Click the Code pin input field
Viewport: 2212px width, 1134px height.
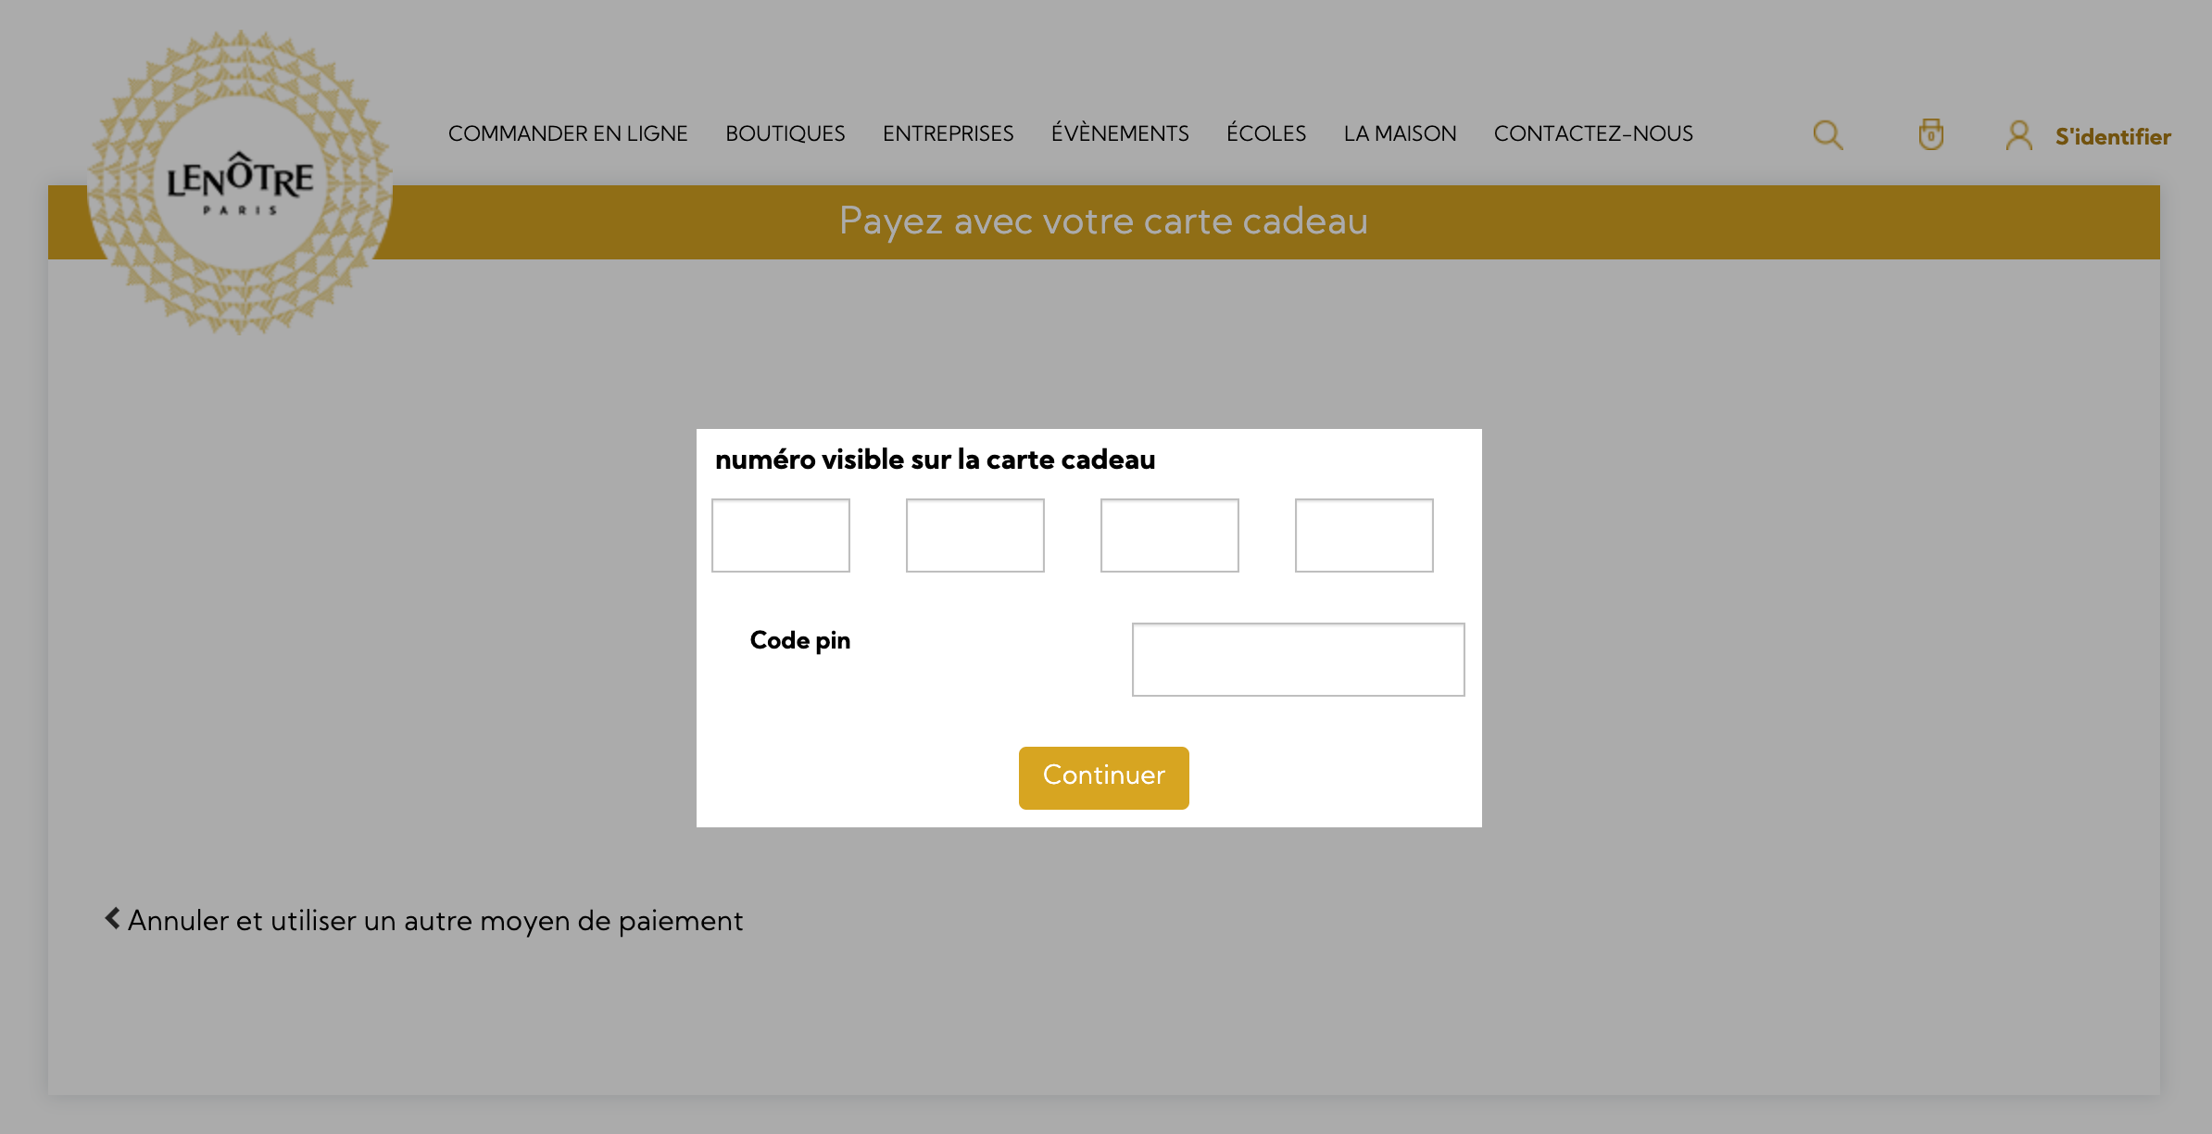click(x=1299, y=660)
